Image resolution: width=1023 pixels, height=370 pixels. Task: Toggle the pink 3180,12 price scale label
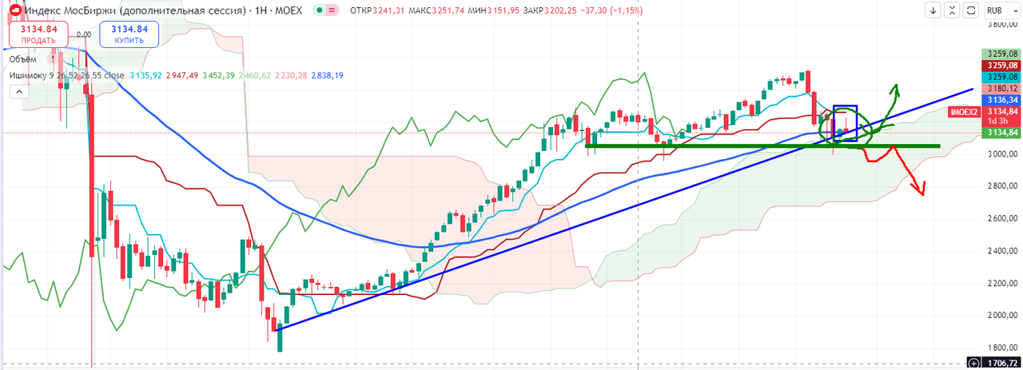(x=1001, y=89)
